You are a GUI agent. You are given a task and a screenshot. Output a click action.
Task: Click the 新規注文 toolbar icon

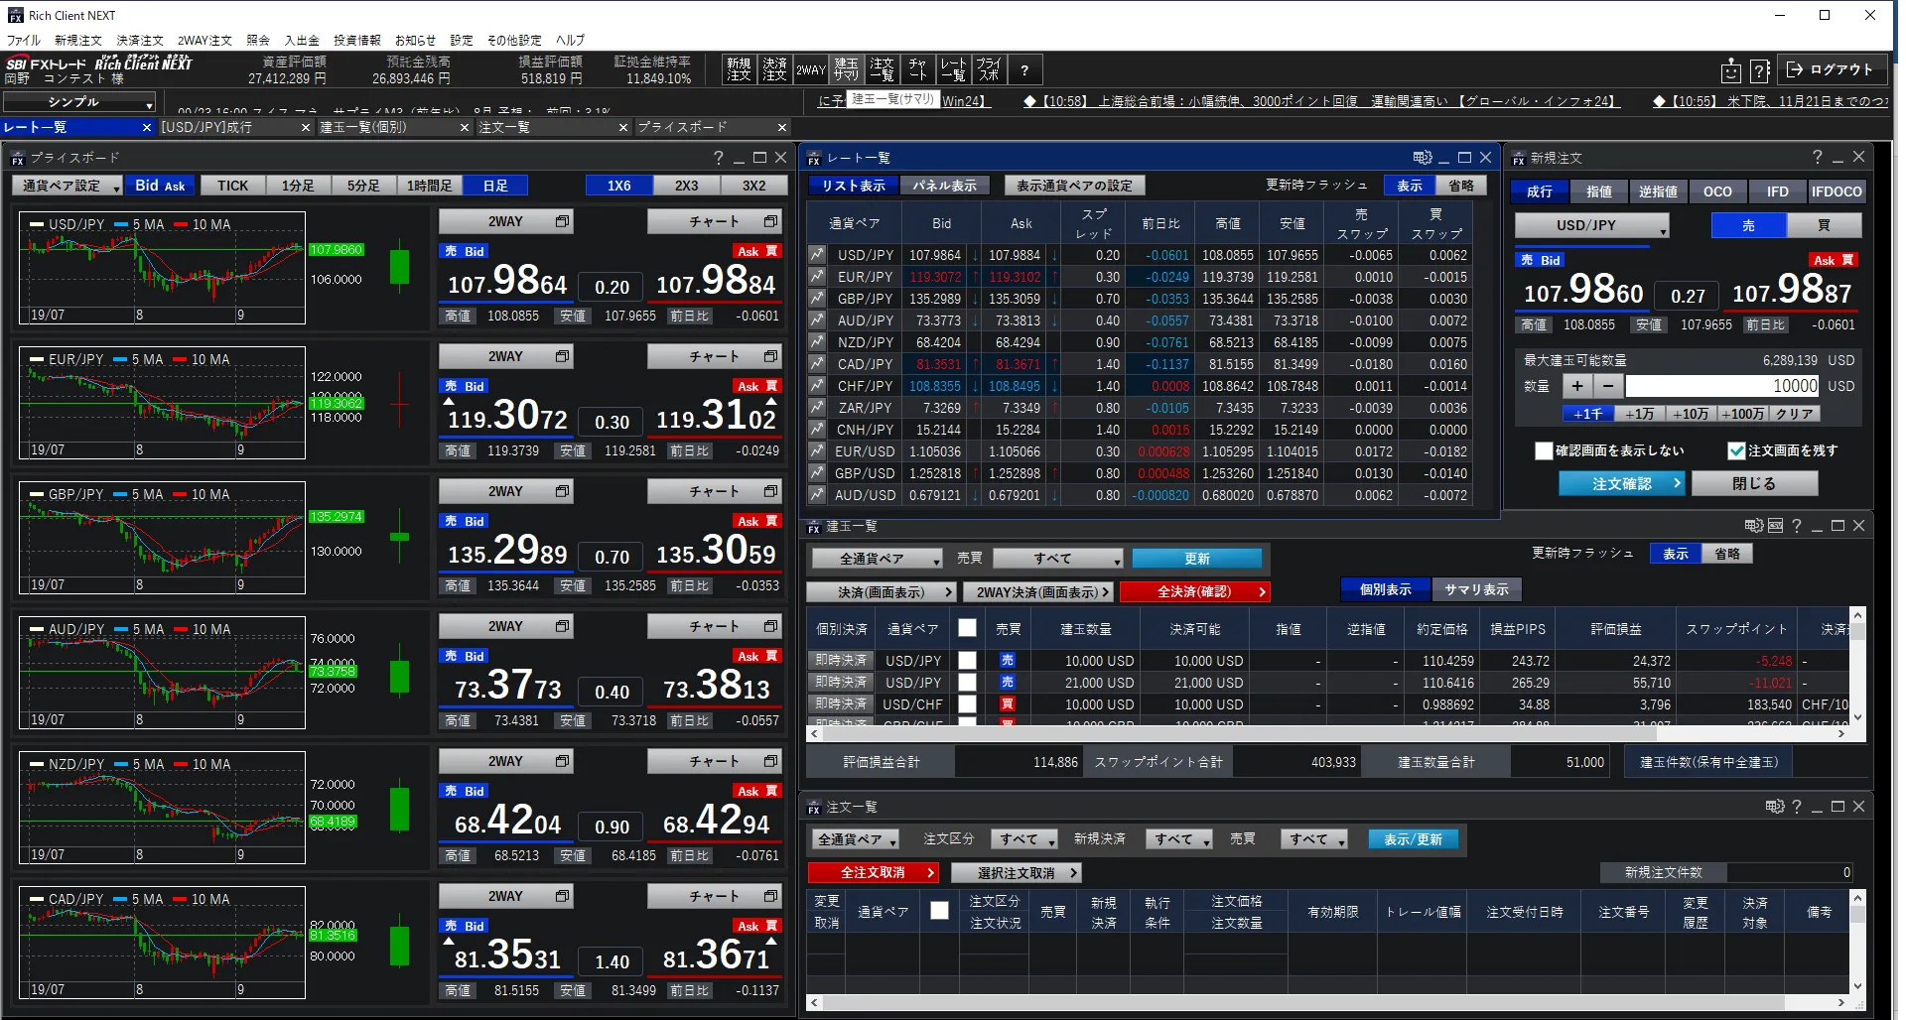click(x=739, y=69)
